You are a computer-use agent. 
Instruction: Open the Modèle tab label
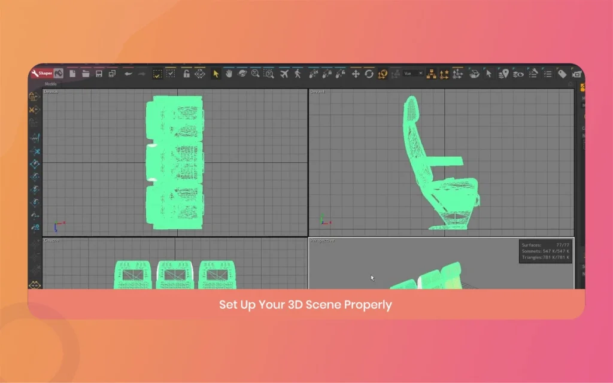(50, 84)
